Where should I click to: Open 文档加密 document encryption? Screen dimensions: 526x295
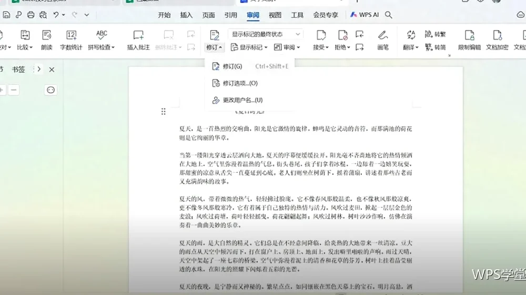click(497, 40)
